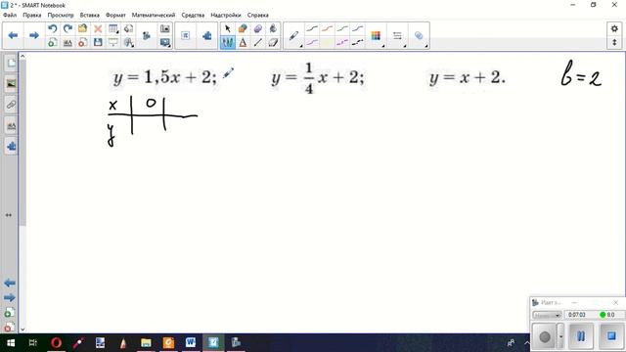The width and height of the screenshot is (626, 352).
Task: Undo the last action
Action: click(52, 28)
